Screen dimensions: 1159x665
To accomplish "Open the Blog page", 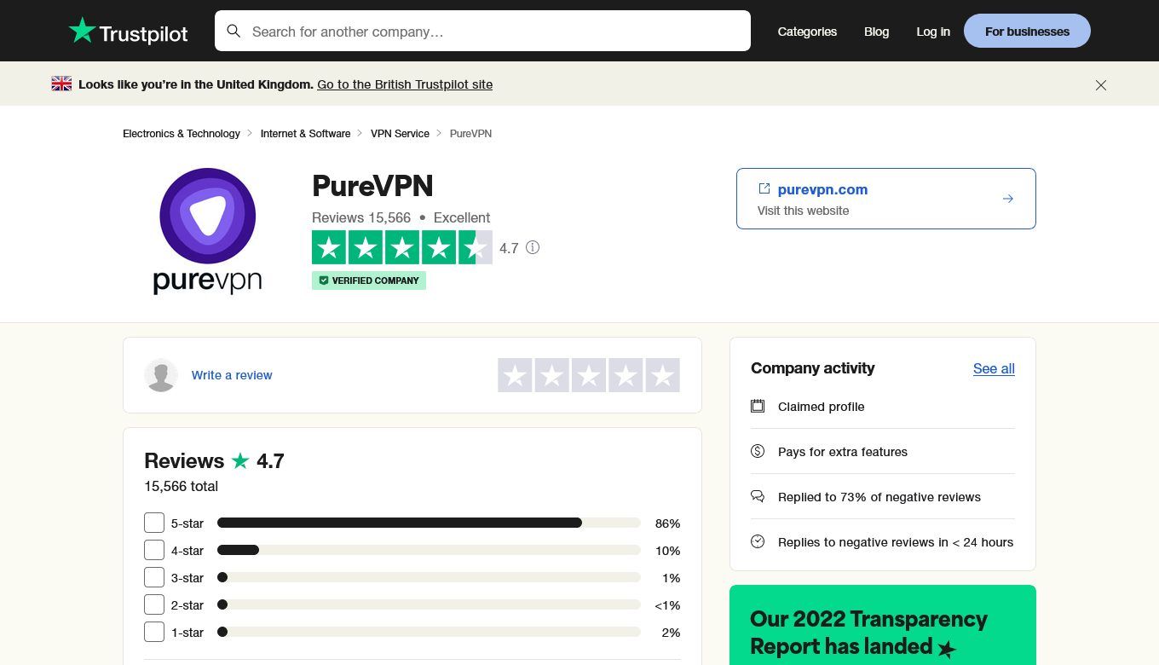I will click(876, 32).
